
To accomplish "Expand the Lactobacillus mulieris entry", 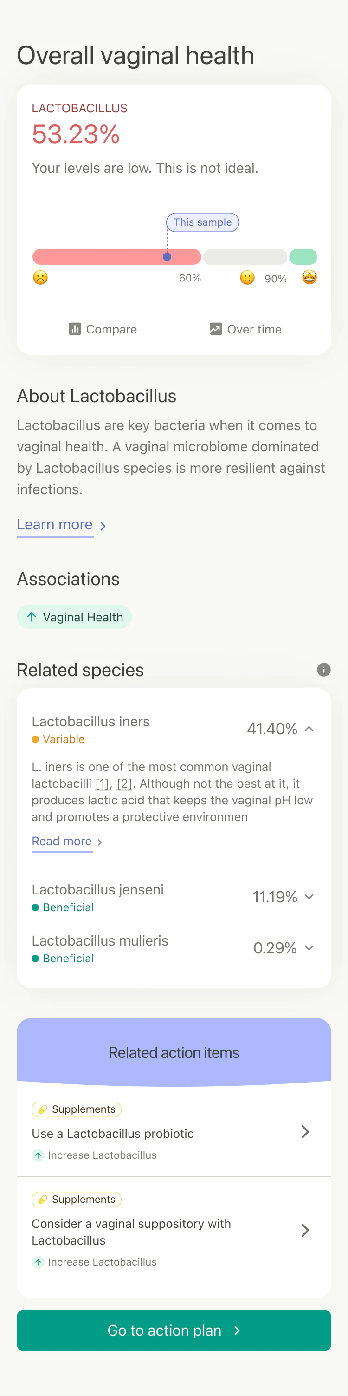I will click(x=309, y=948).
